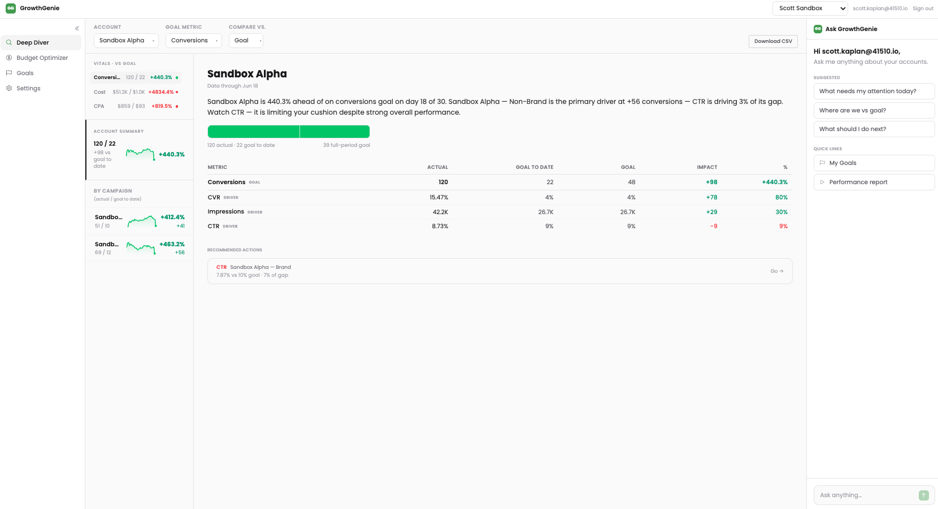Click the GOAL TO DATE column header
The image size is (938, 509).
click(x=535, y=167)
